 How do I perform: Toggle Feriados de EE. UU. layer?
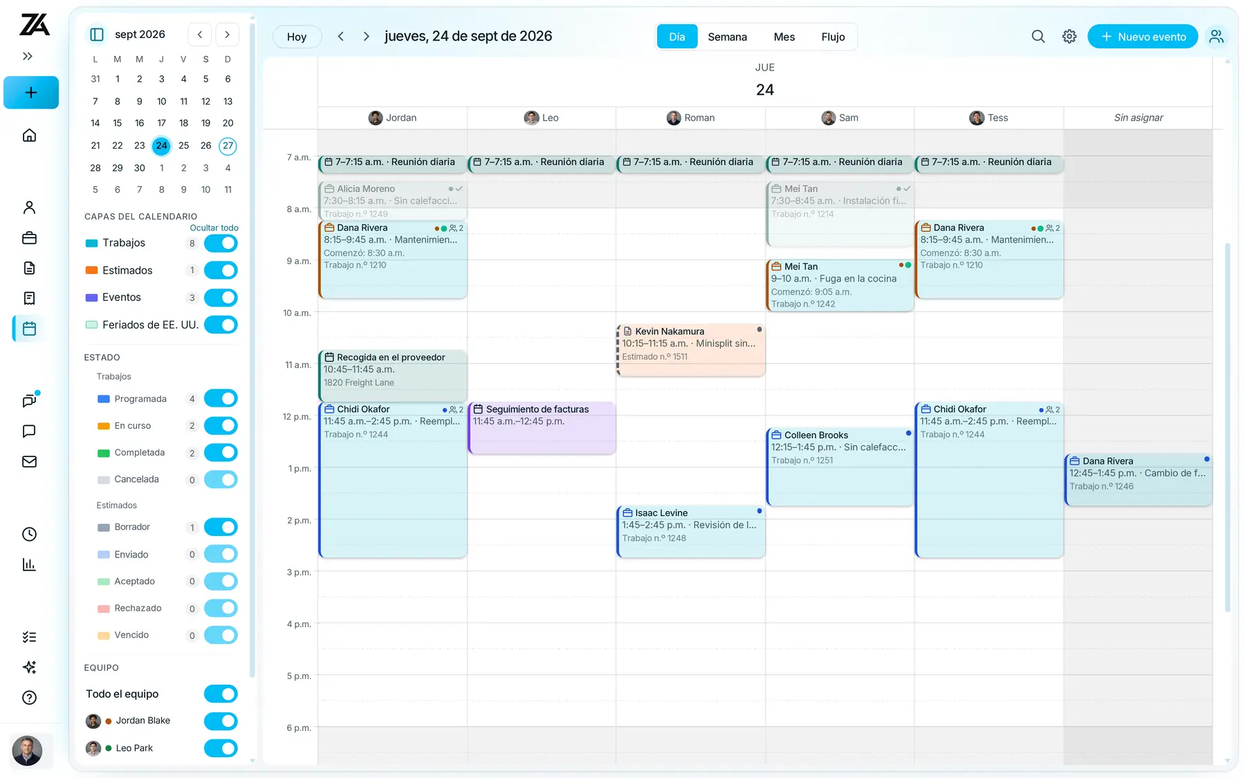221,325
